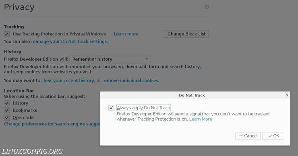298x156 pixels.
Task: Open remove individual cookies link
Action: click(130, 80)
